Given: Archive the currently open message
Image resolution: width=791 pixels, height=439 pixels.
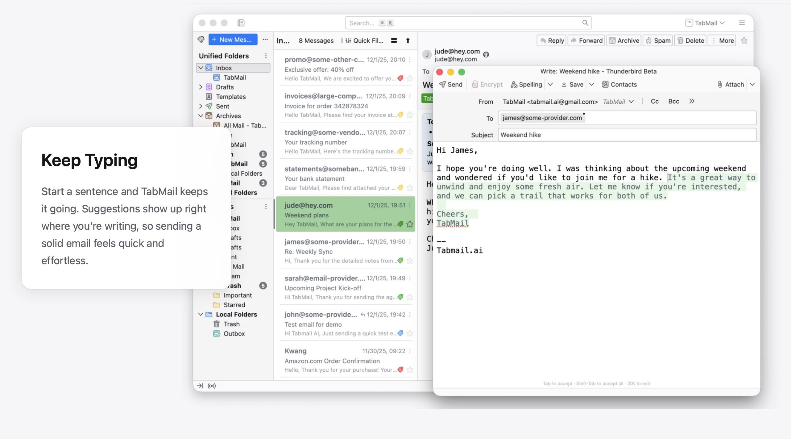Looking at the screenshot, I should click(x=623, y=40).
